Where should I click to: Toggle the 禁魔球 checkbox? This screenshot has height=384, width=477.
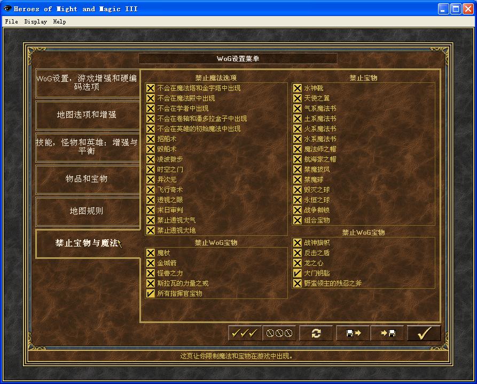point(297,179)
